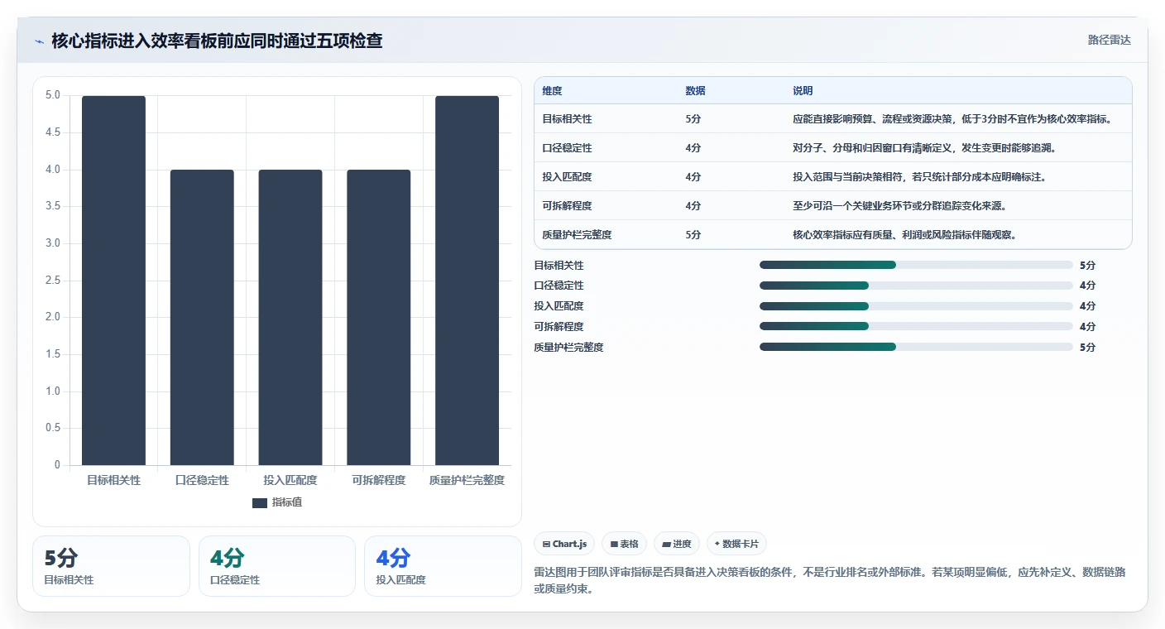This screenshot has width=1165, height=629.
Task: Click the 可拆解程度 x-axis label below the chart
Action: coord(379,480)
